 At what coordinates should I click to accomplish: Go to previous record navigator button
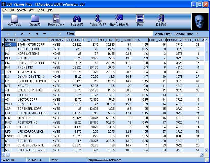coord(15,34)
